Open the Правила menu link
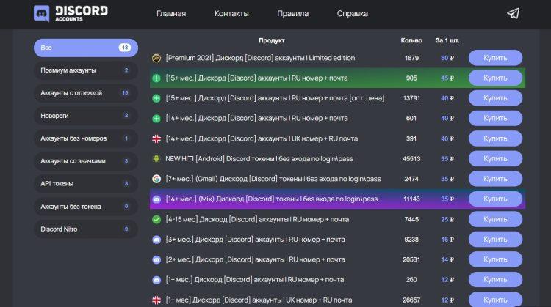This screenshot has width=551, height=307. tap(292, 14)
